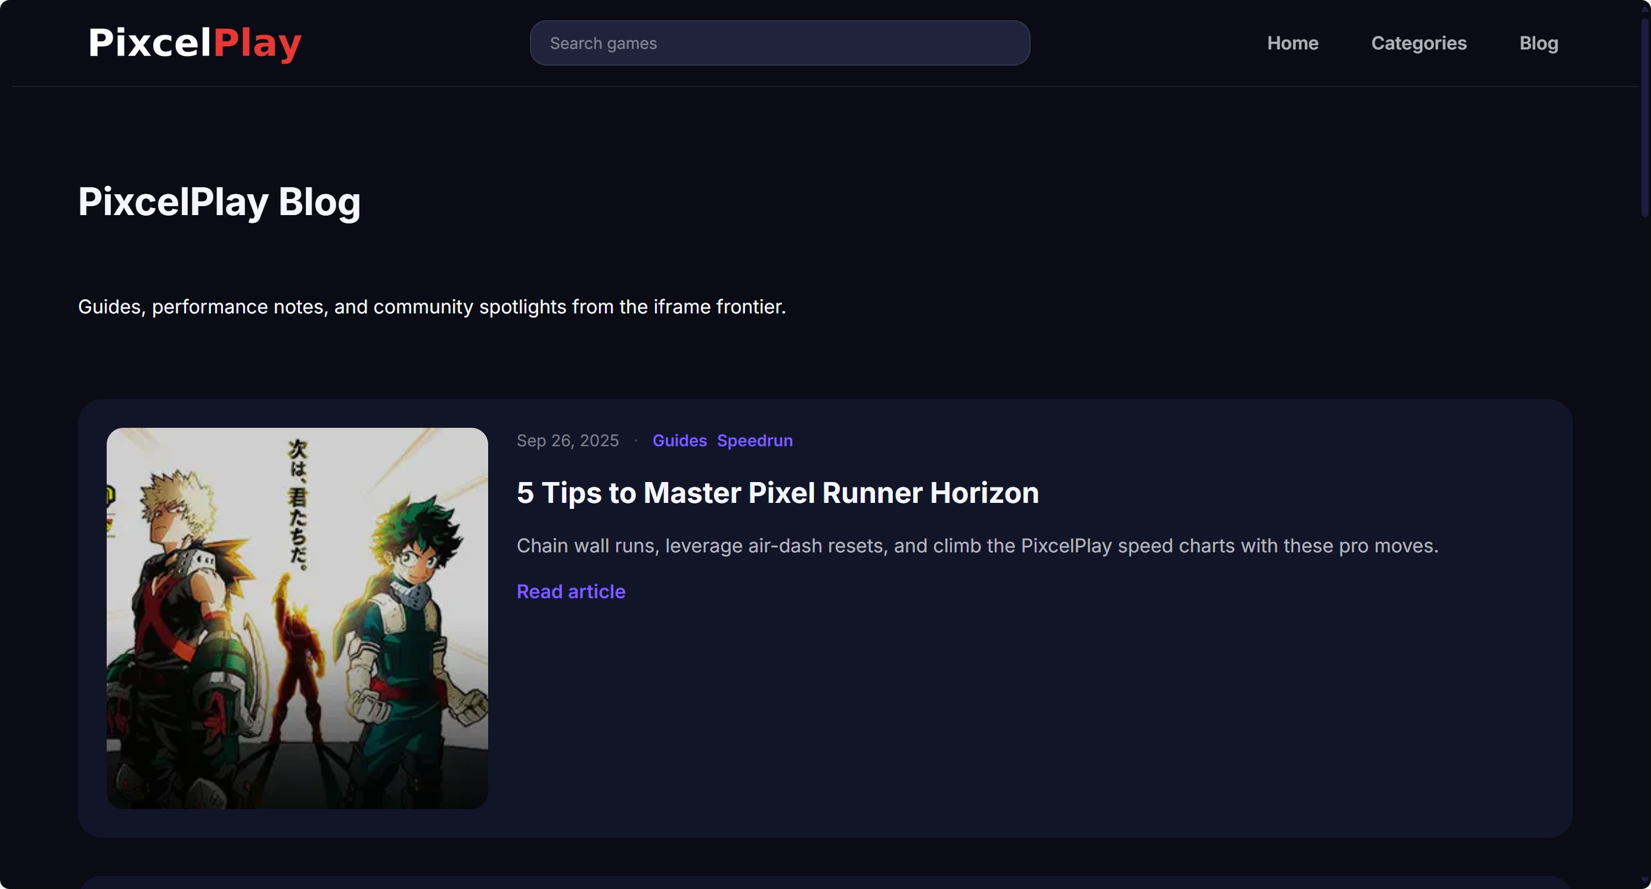Select Blog in the top navigation
1651x889 pixels.
point(1538,43)
